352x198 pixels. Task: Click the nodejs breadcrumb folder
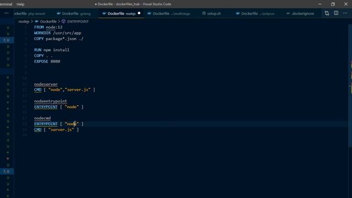point(24,21)
